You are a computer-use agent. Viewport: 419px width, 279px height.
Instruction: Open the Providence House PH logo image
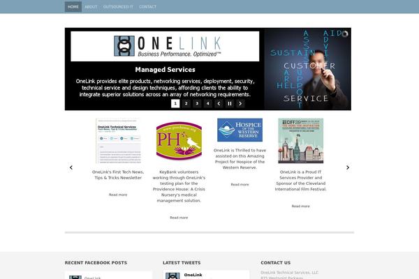[179, 141]
